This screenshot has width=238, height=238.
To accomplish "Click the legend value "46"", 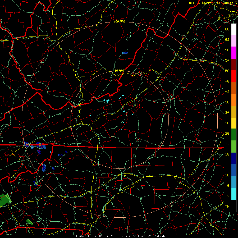I will [x=227, y=81].
